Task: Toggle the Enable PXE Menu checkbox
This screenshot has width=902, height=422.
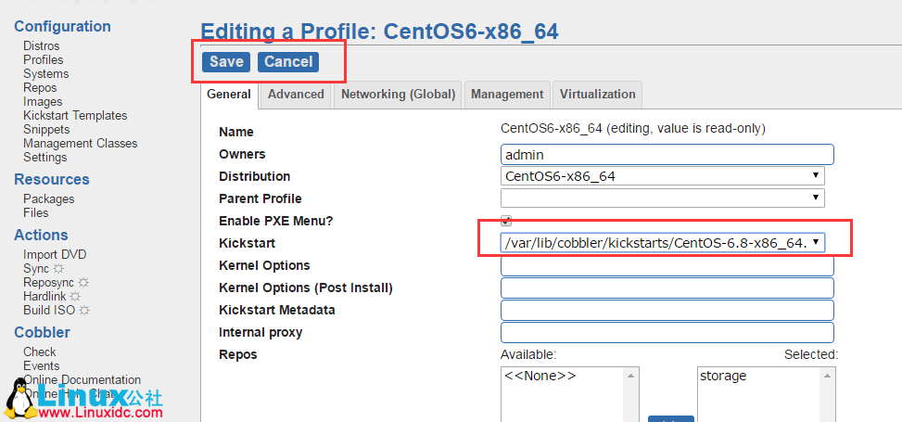Action: click(x=506, y=221)
